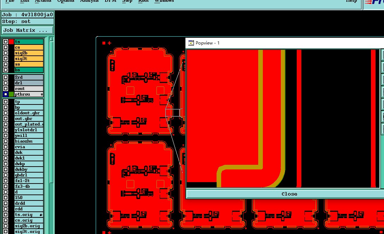This screenshot has height=234, width=384.
Task: Open the Edit menu
Action: (25, 1)
